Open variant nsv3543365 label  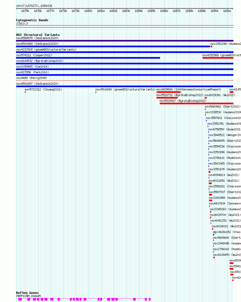pyautogui.click(x=224, y=163)
